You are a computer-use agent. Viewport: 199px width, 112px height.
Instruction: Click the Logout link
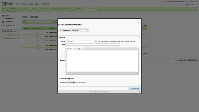click(x=186, y=2)
